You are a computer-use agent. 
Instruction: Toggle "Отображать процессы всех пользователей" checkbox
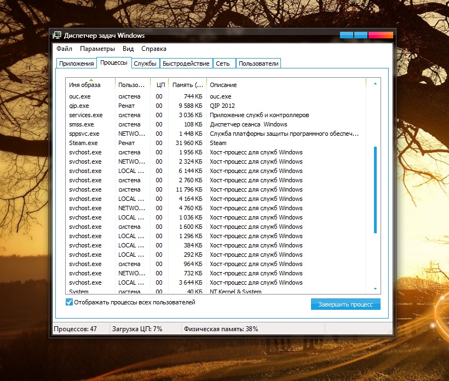click(69, 302)
